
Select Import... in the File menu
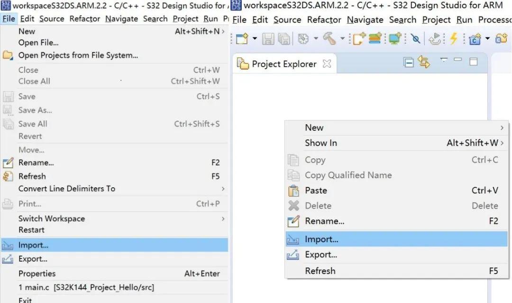(x=33, y=245)
